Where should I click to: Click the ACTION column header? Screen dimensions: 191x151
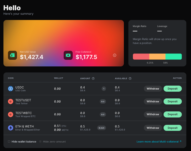coord(177,78)
